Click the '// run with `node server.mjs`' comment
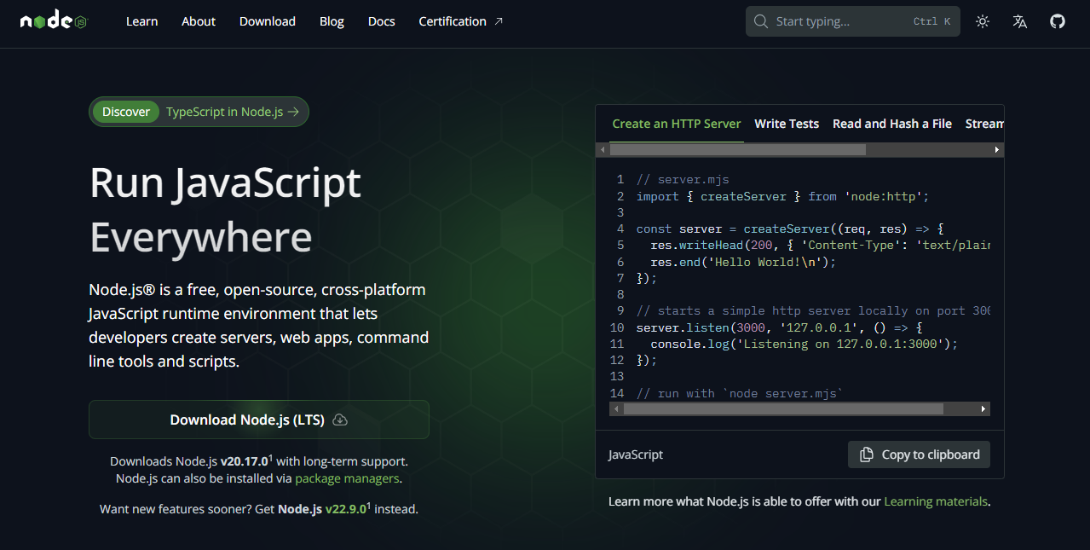Image resolution: width=1090 pixels, height=550 pixels. [x=740, y=393]
